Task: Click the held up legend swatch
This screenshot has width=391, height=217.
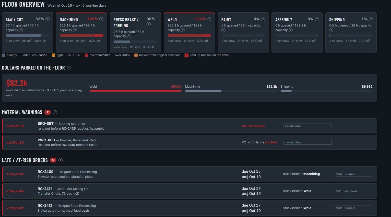Action: click(x=187, y=55)
